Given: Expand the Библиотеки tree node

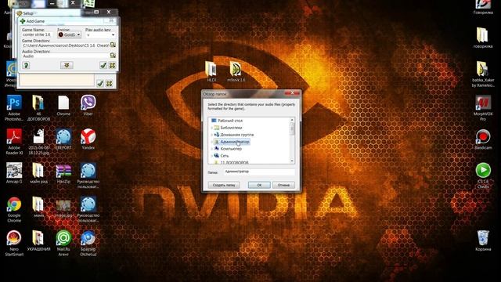Looking at the screenshot, I should [x=211, y=128].
